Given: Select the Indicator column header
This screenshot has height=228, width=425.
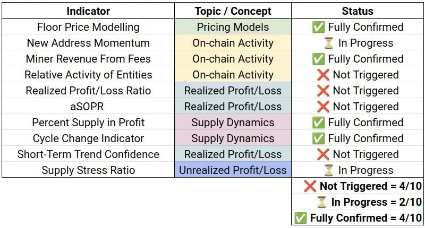Looking at the screenshot, I should point(88,11).
